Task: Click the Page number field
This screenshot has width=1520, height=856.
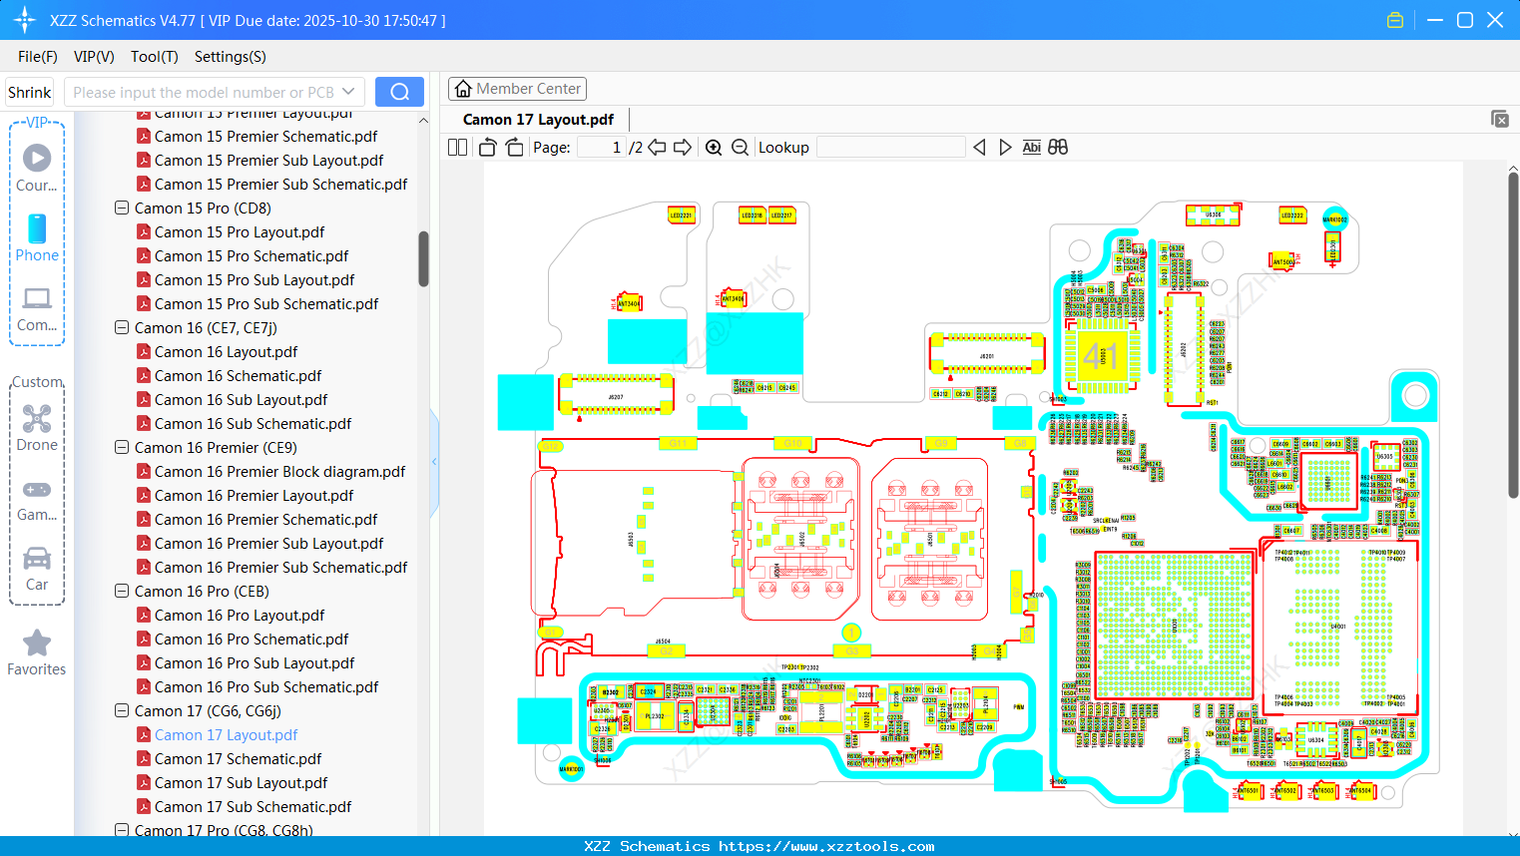Action: [x=602, y=148]
